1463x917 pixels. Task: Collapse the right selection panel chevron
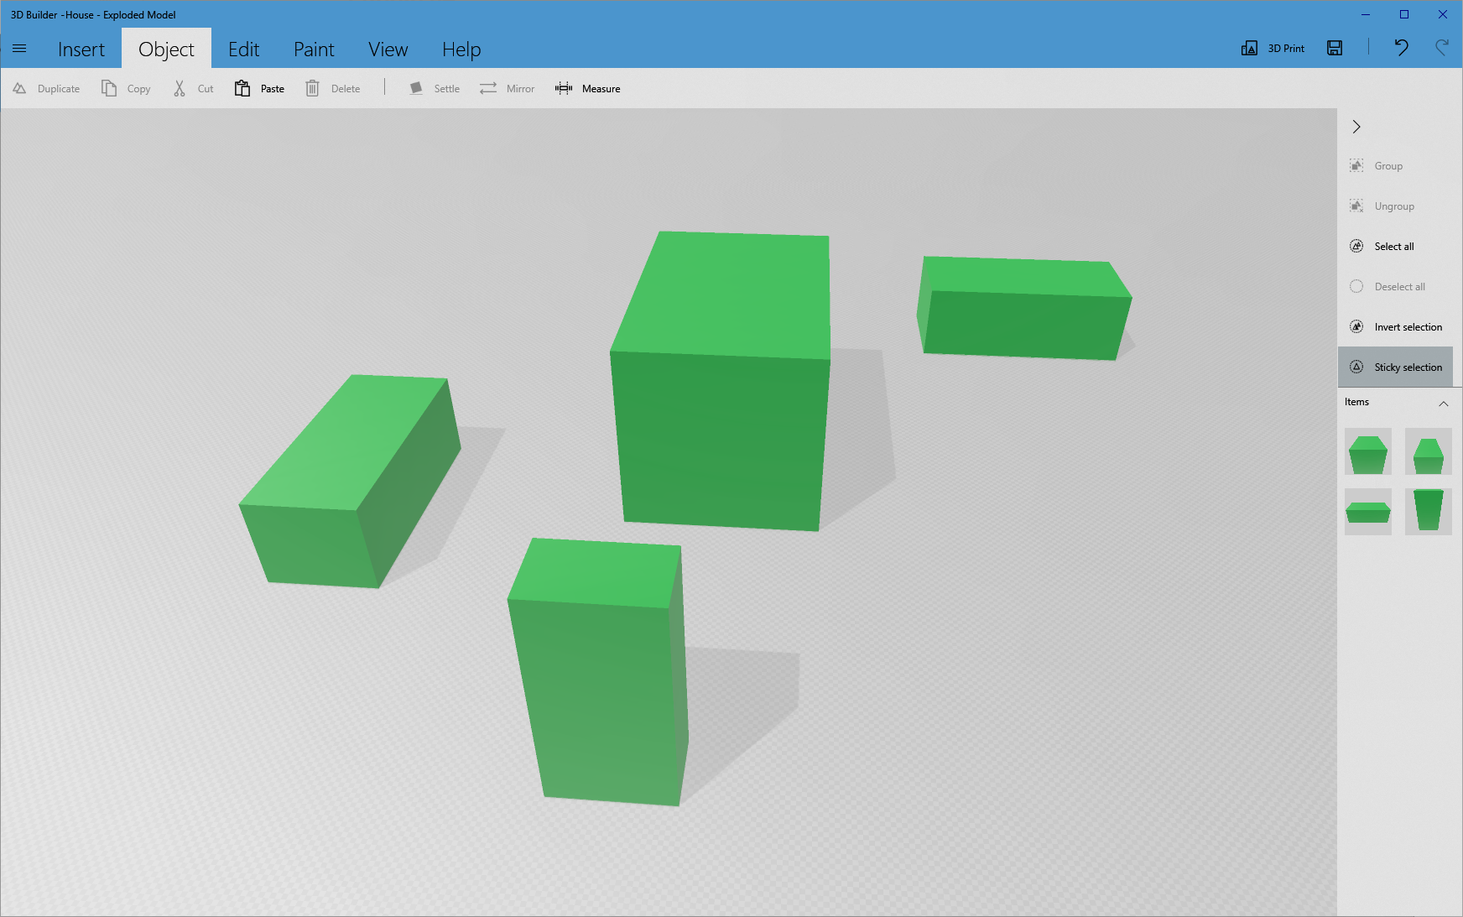coord(1356,127)
